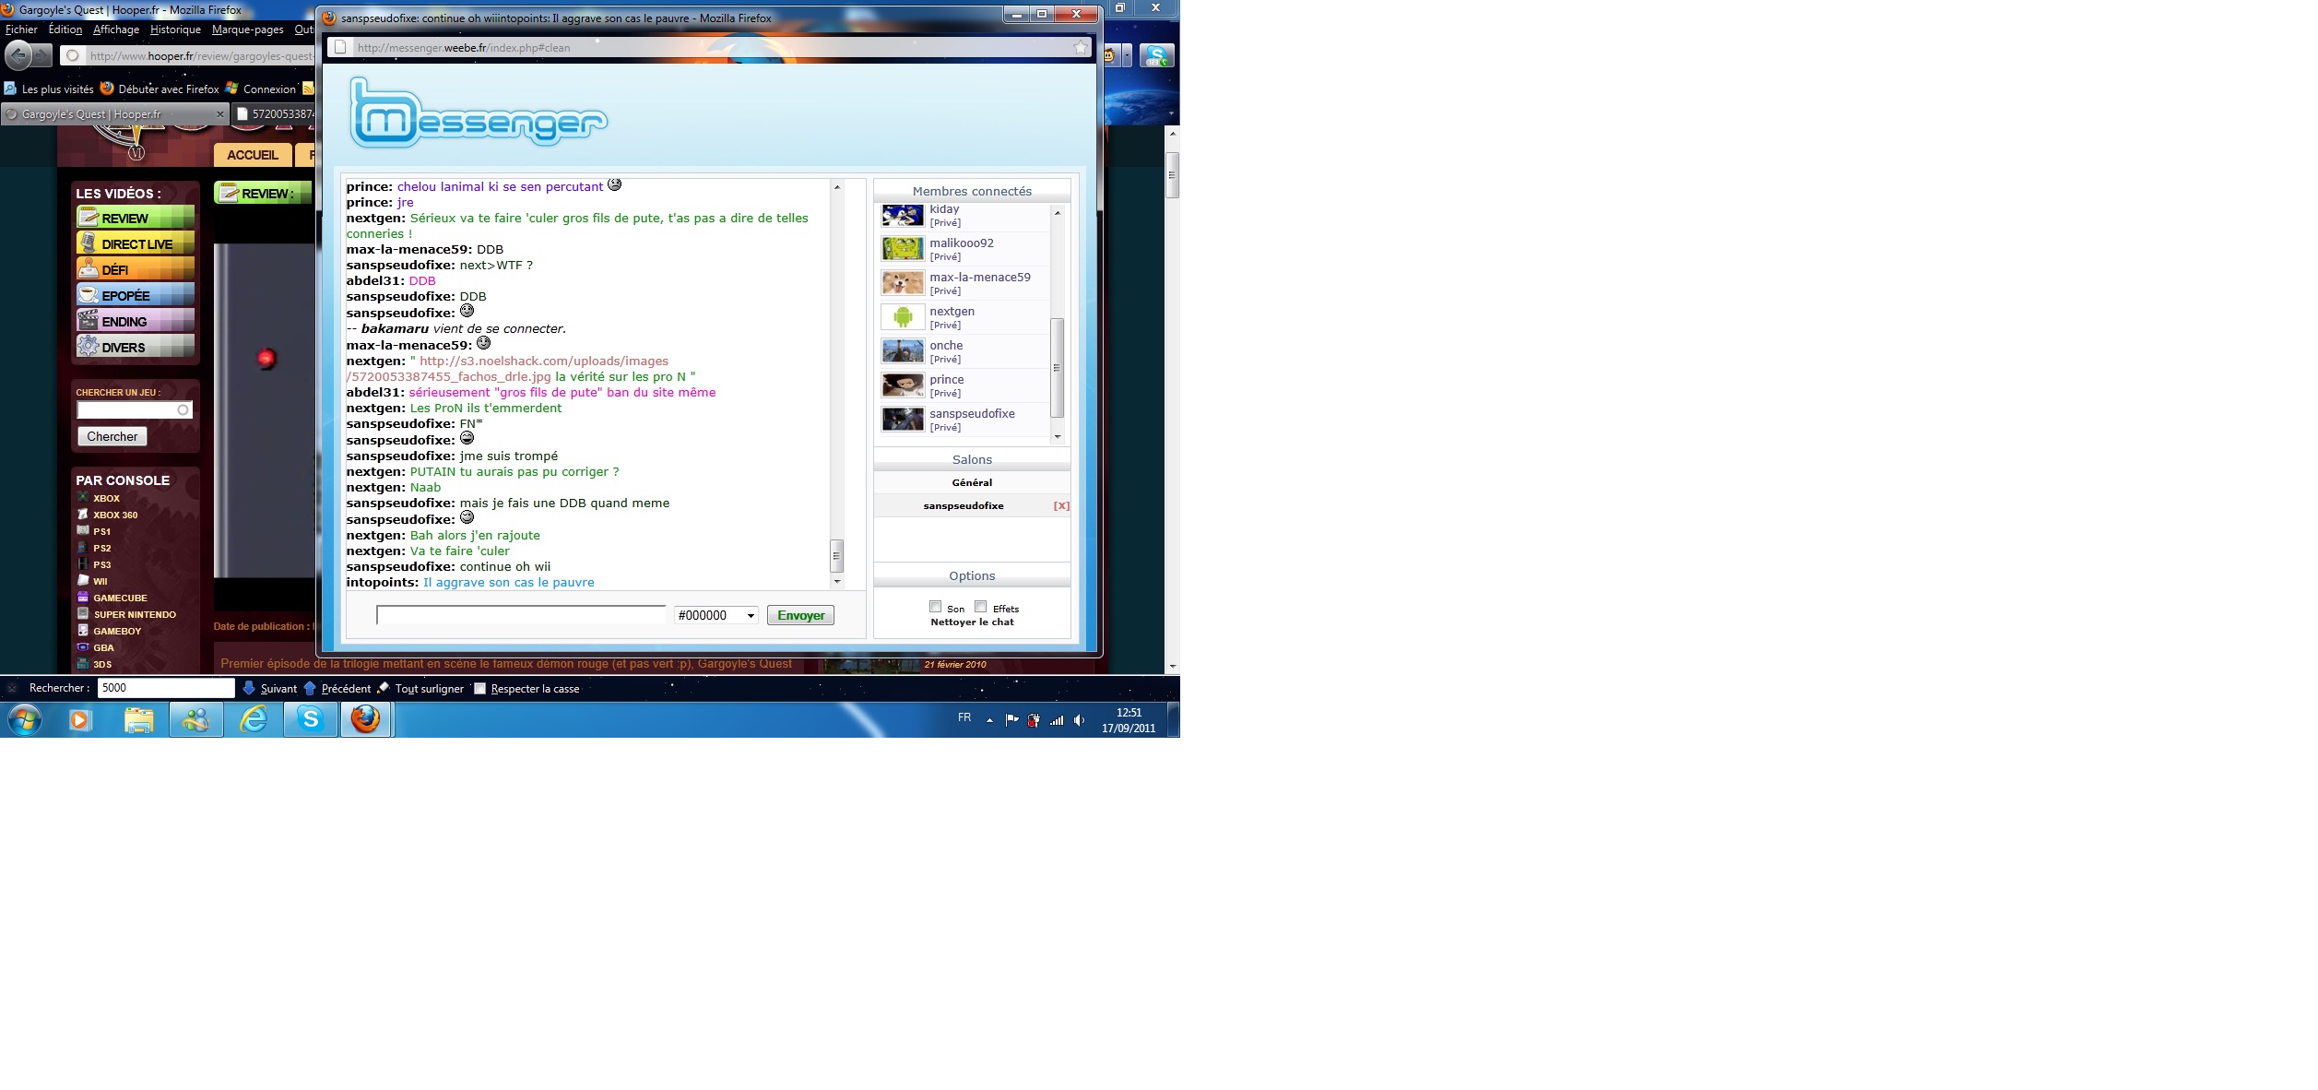Open Général chat room

[972, 482]
